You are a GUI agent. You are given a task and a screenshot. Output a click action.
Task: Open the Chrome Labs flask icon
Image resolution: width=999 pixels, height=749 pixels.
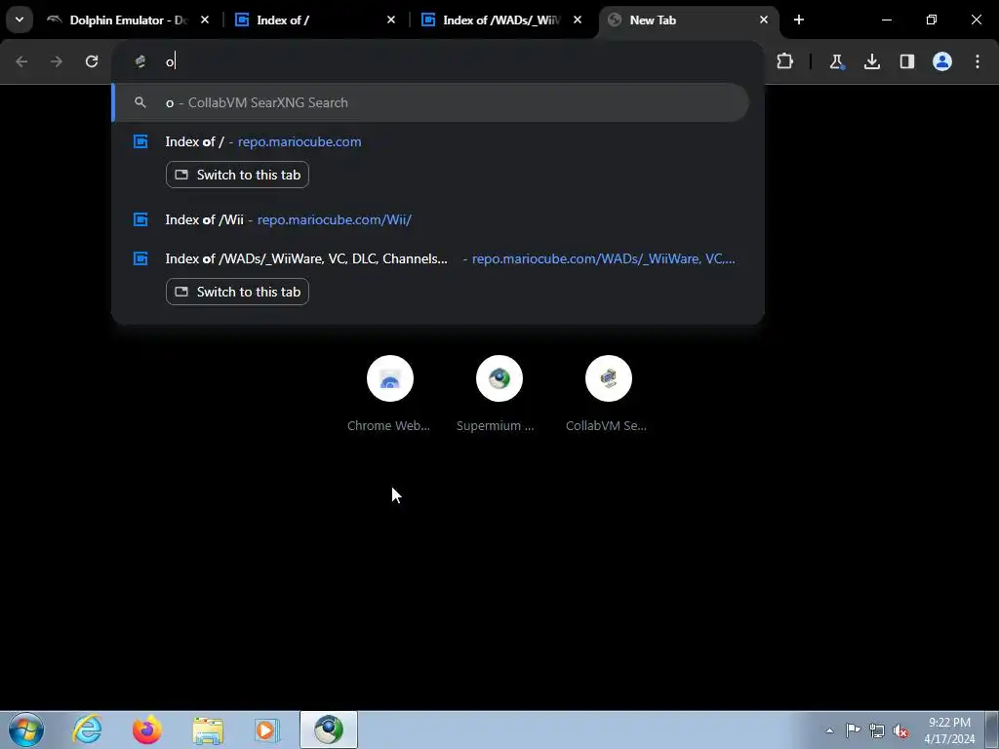click(x=836, y=61)
